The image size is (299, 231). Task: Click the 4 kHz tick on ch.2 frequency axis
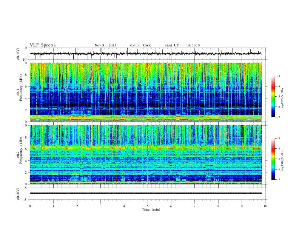[x=26, y=161]
